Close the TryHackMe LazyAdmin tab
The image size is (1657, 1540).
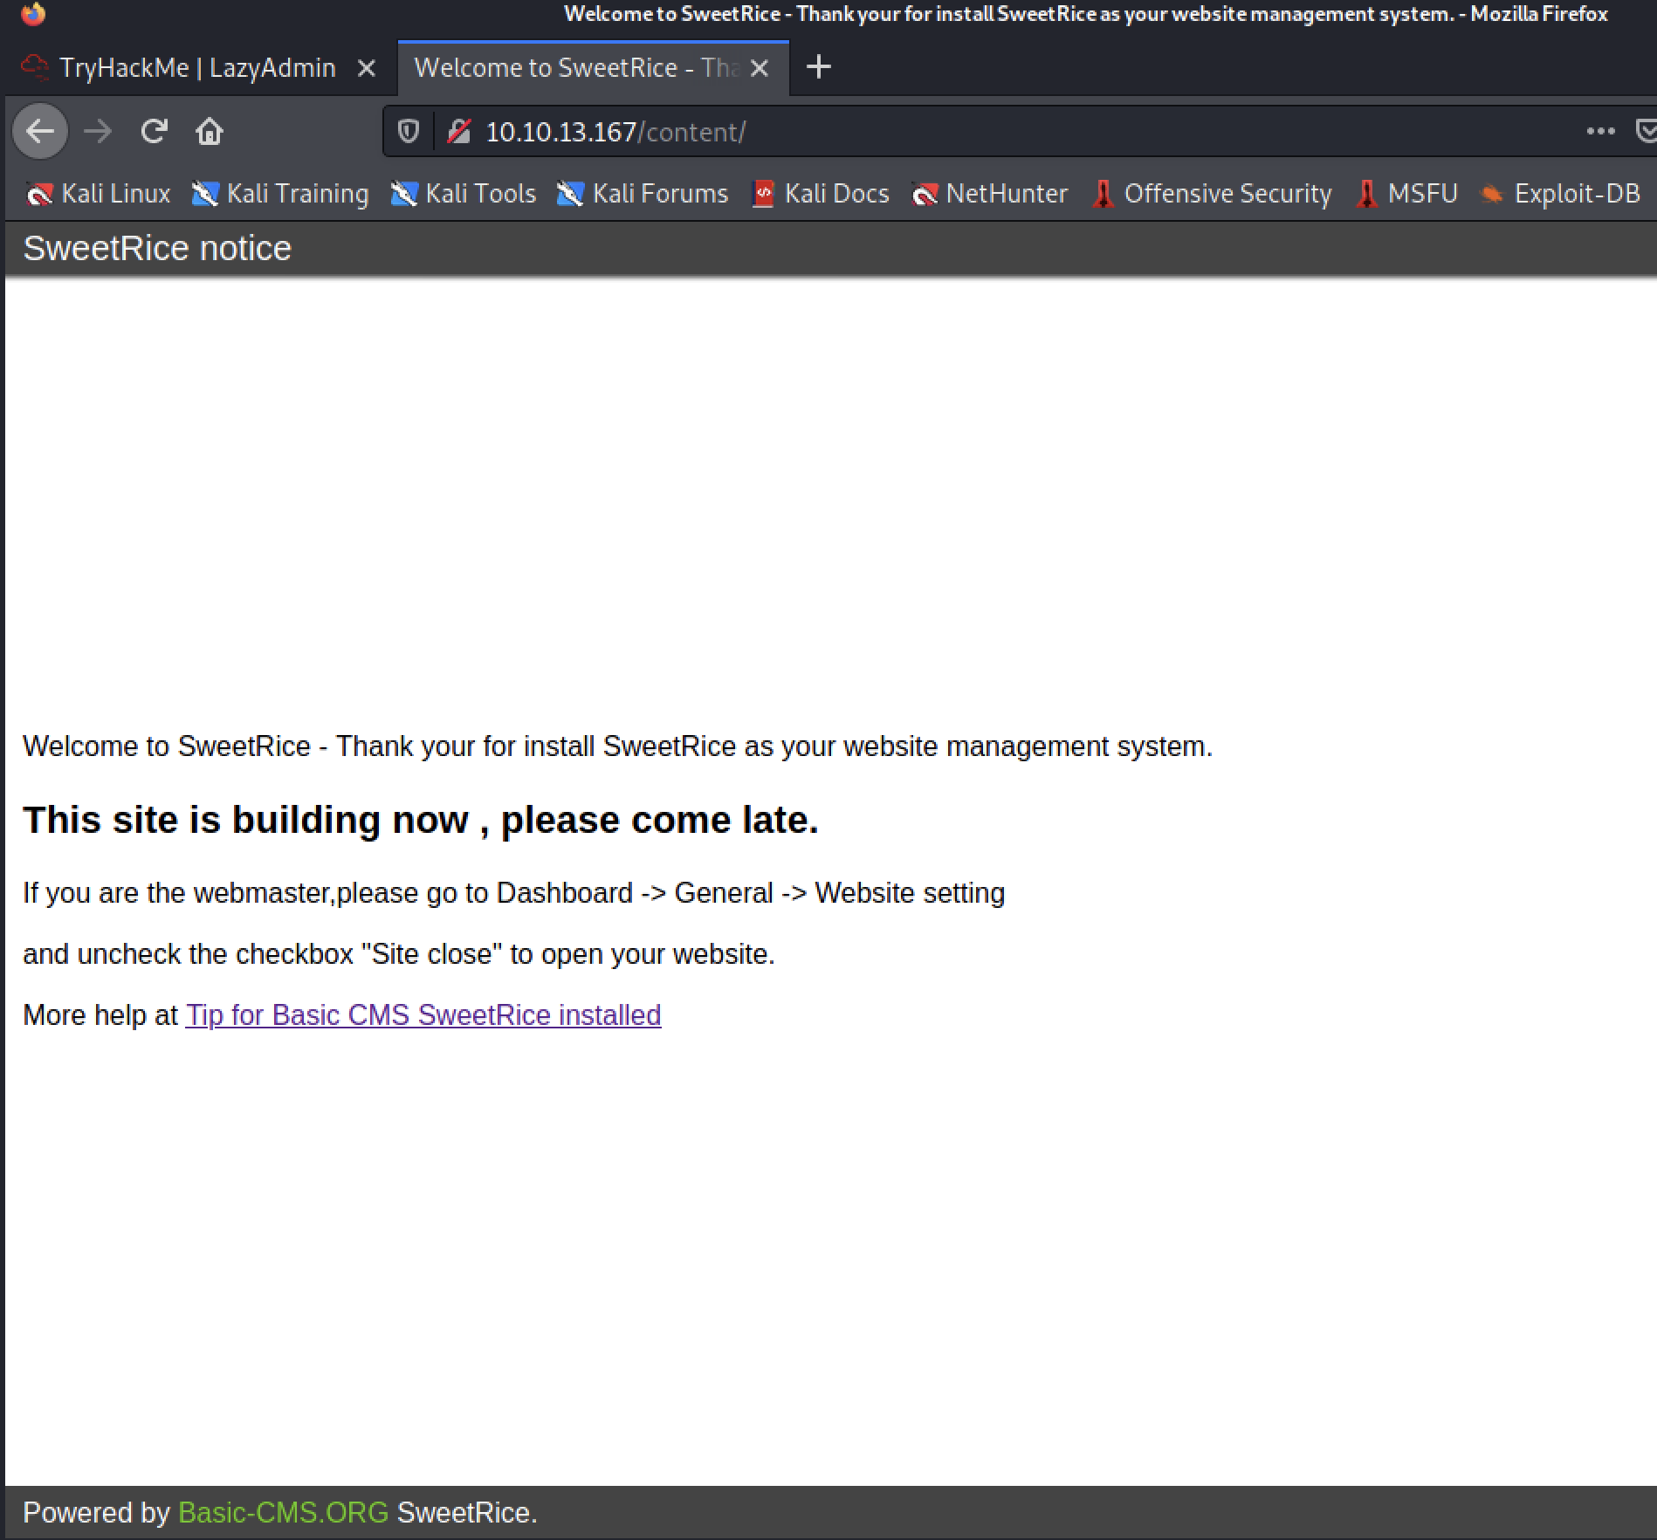(367, 68)
